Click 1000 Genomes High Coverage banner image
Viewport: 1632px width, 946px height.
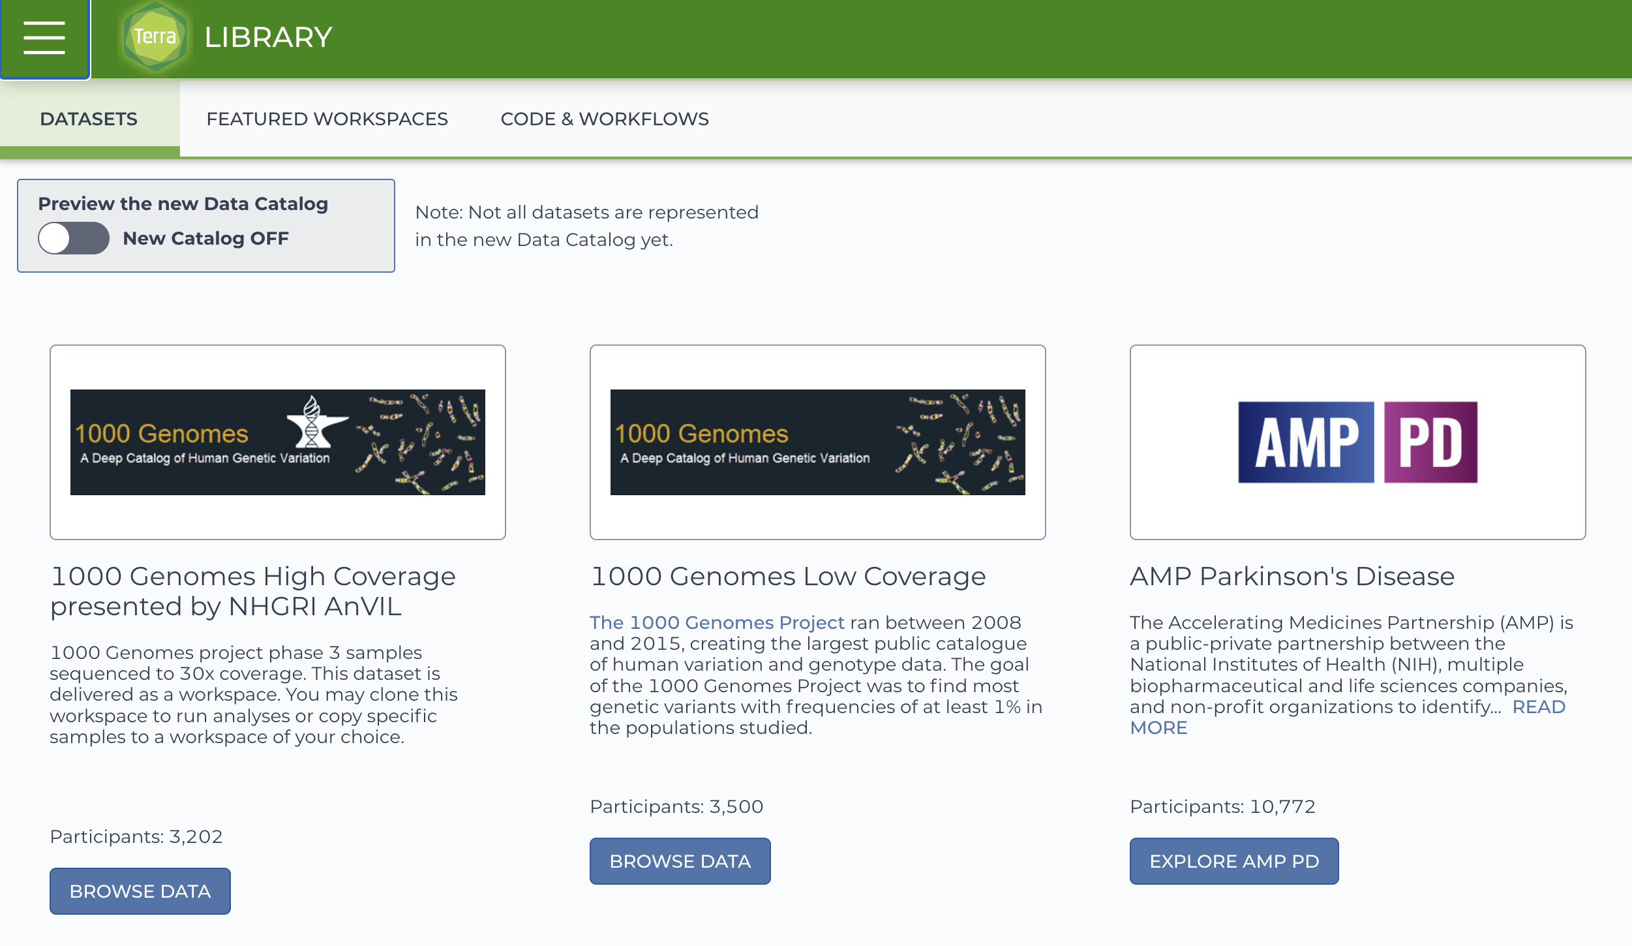pyautogui.click(x=277, y=442)
